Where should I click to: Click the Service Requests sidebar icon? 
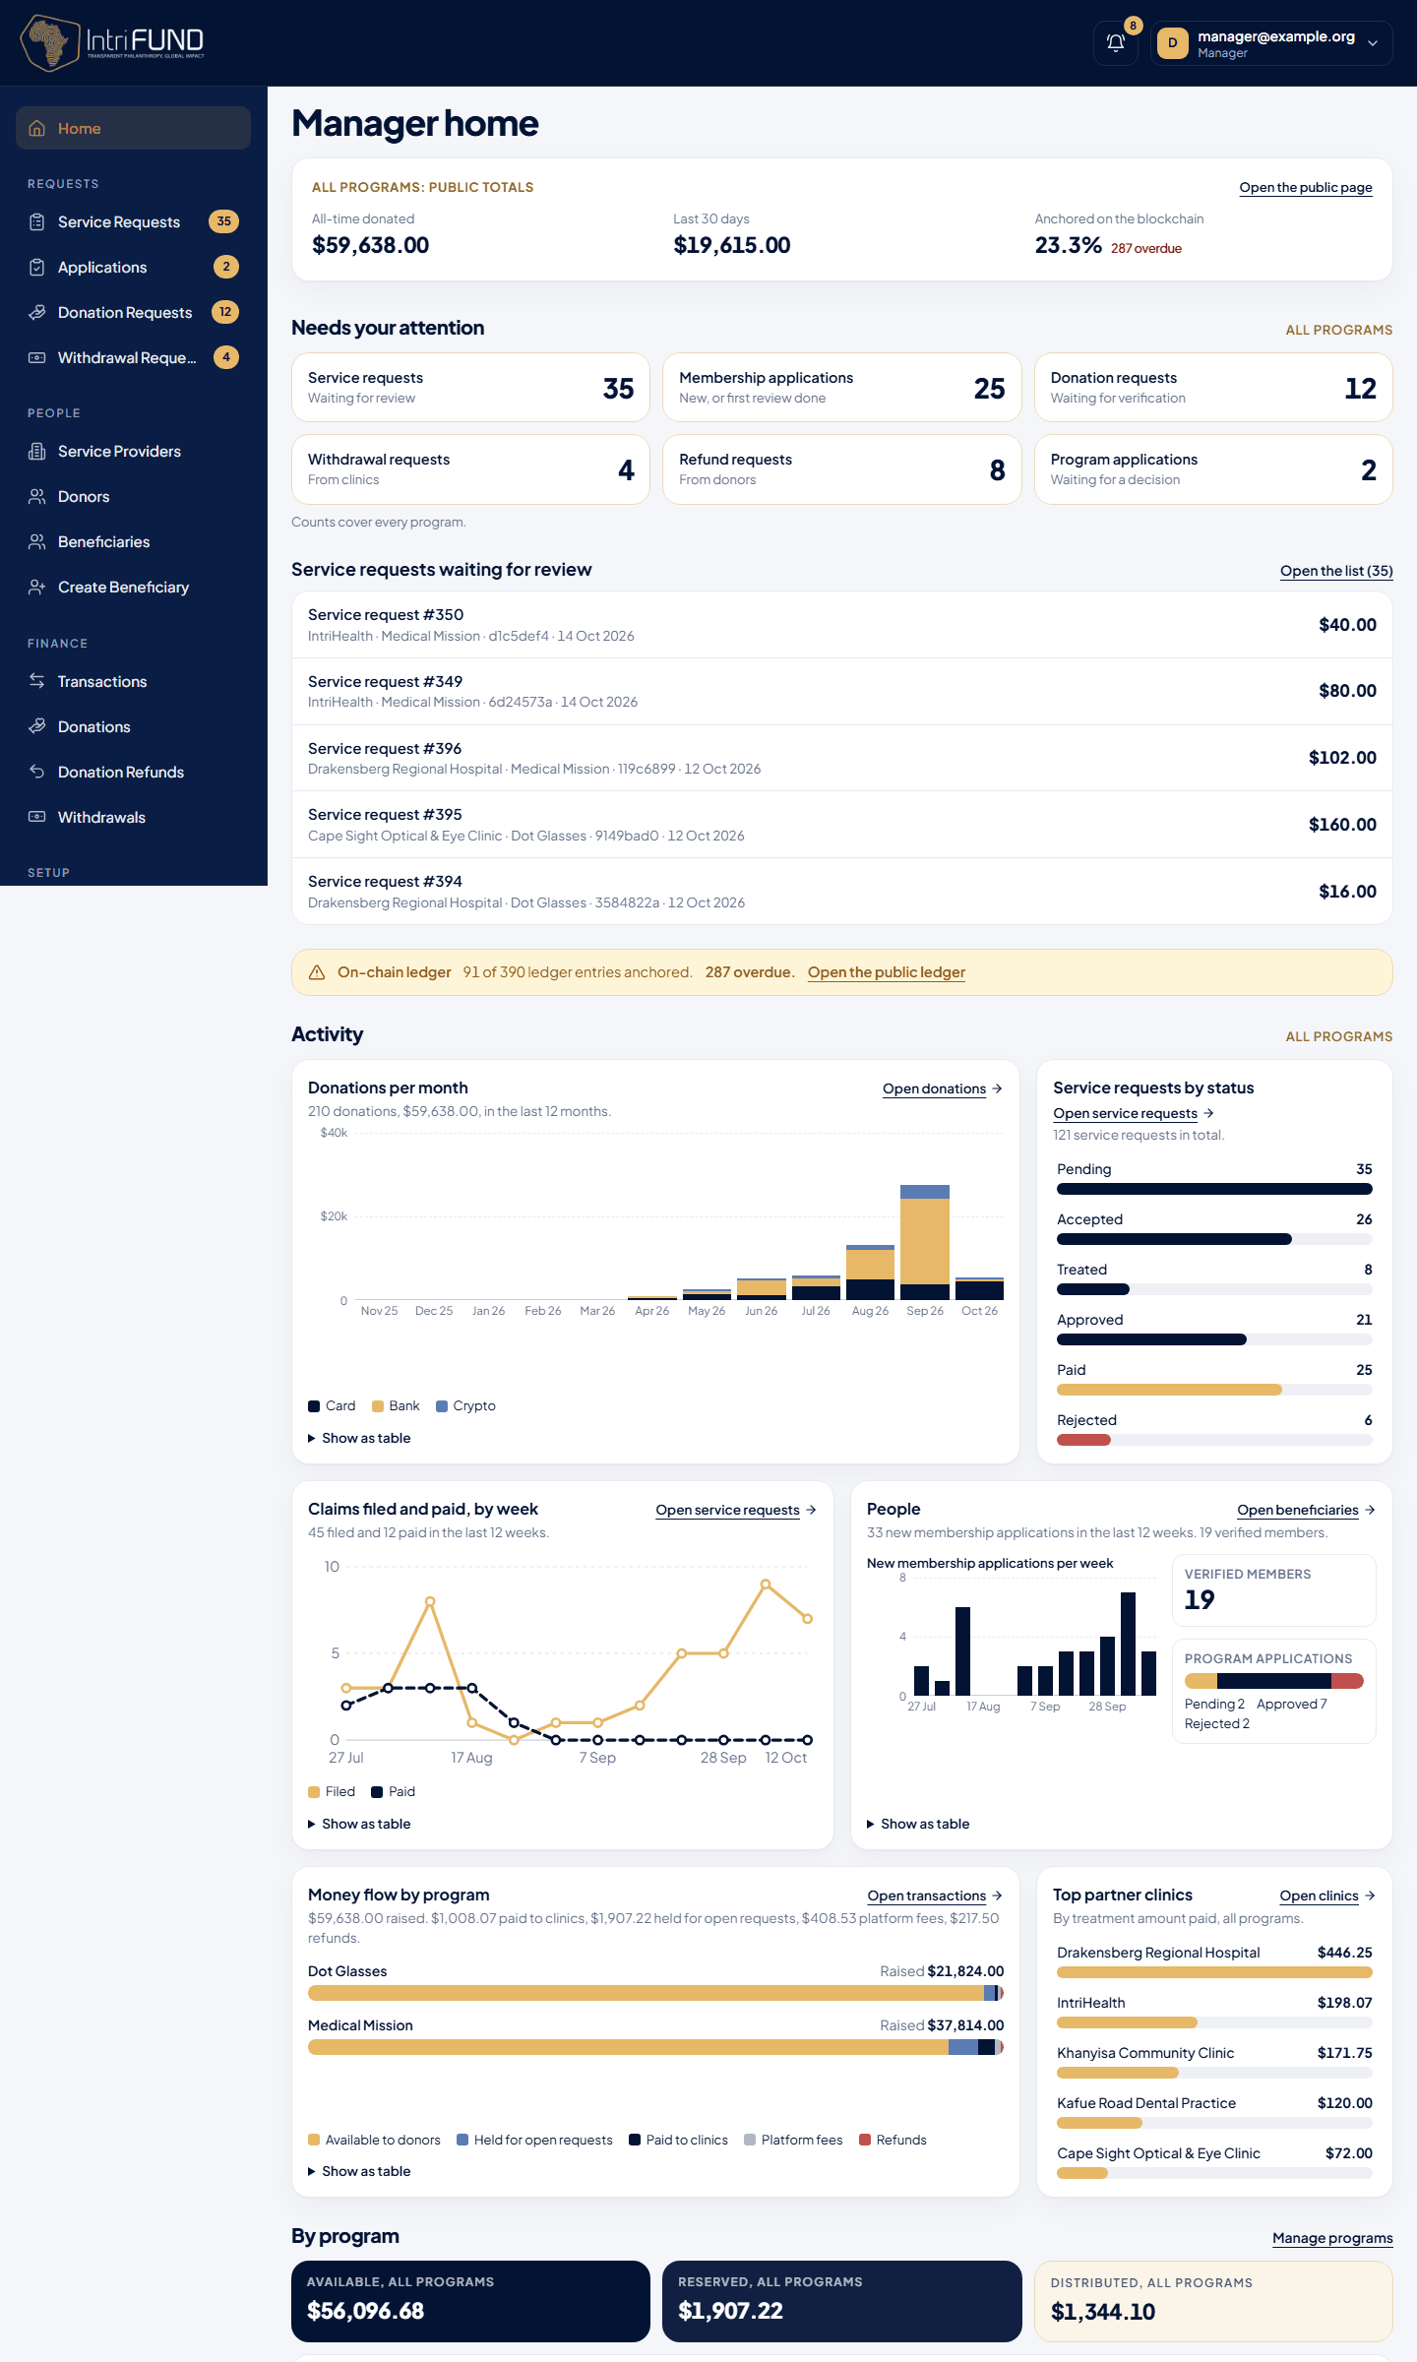coord(37,221)
